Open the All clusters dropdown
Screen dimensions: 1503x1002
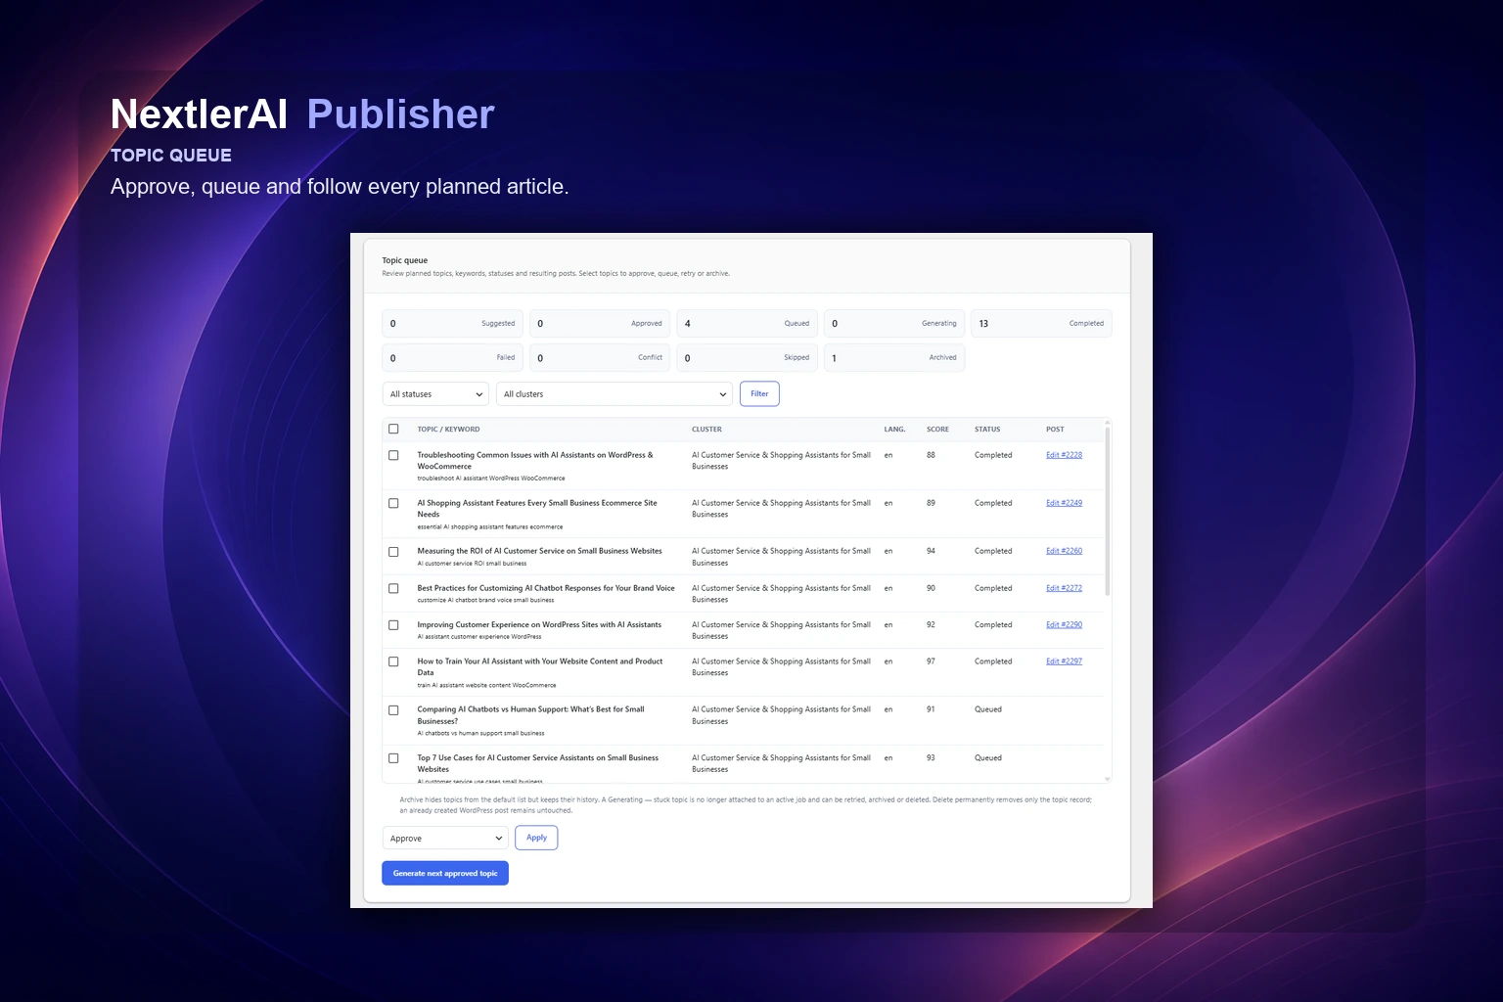[x=615, y=394]
